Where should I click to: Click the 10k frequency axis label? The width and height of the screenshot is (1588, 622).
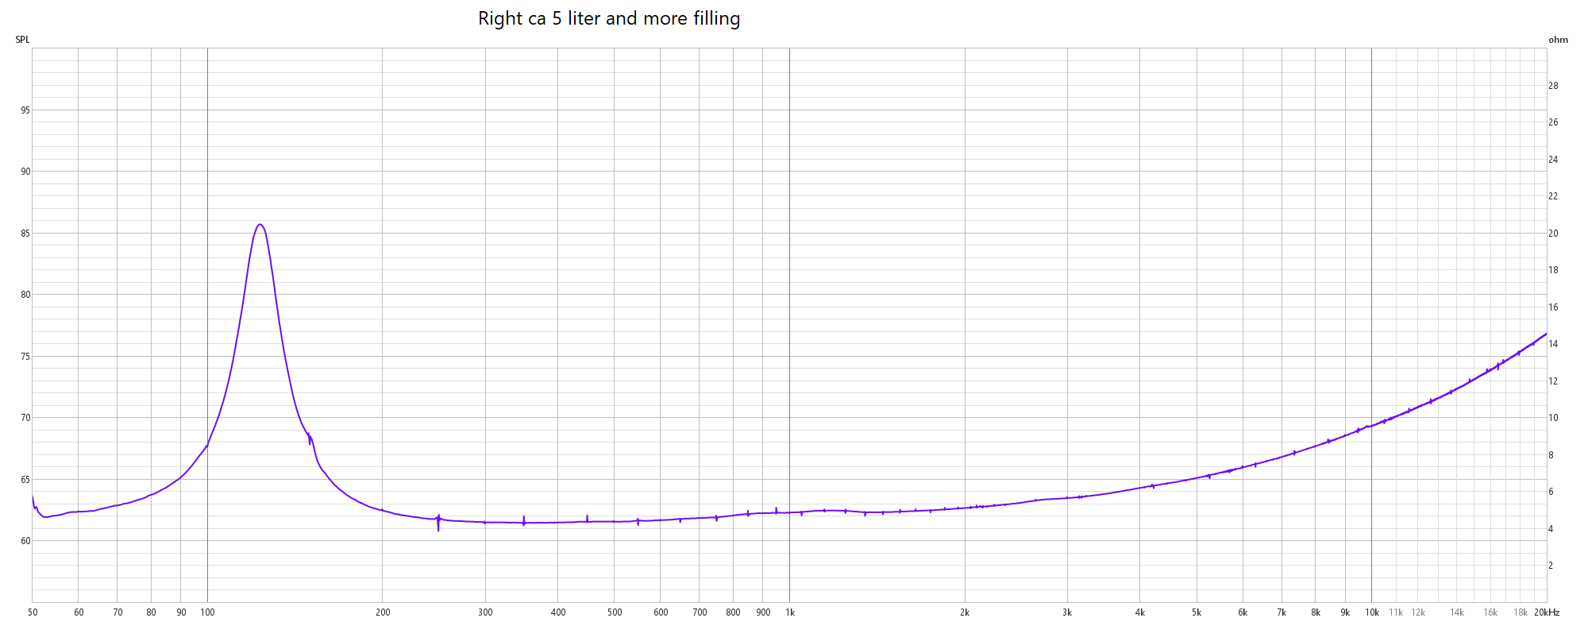click(x=1372, y=612)
